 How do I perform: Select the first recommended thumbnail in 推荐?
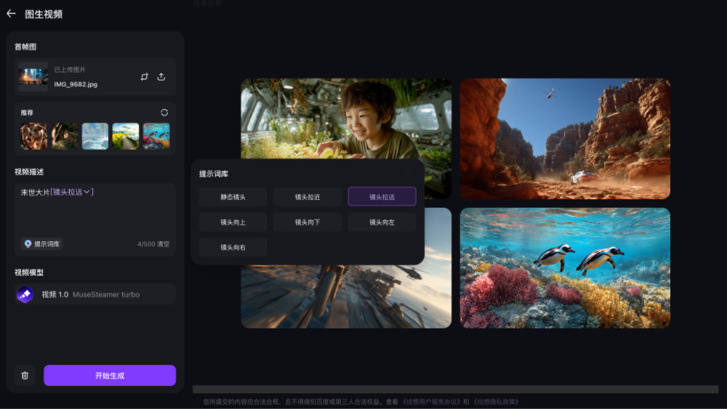33,136
